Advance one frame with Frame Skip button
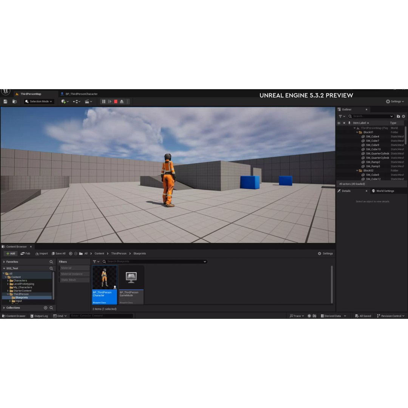Viewport: 408px width, 408px height. (x=110, y=102)
